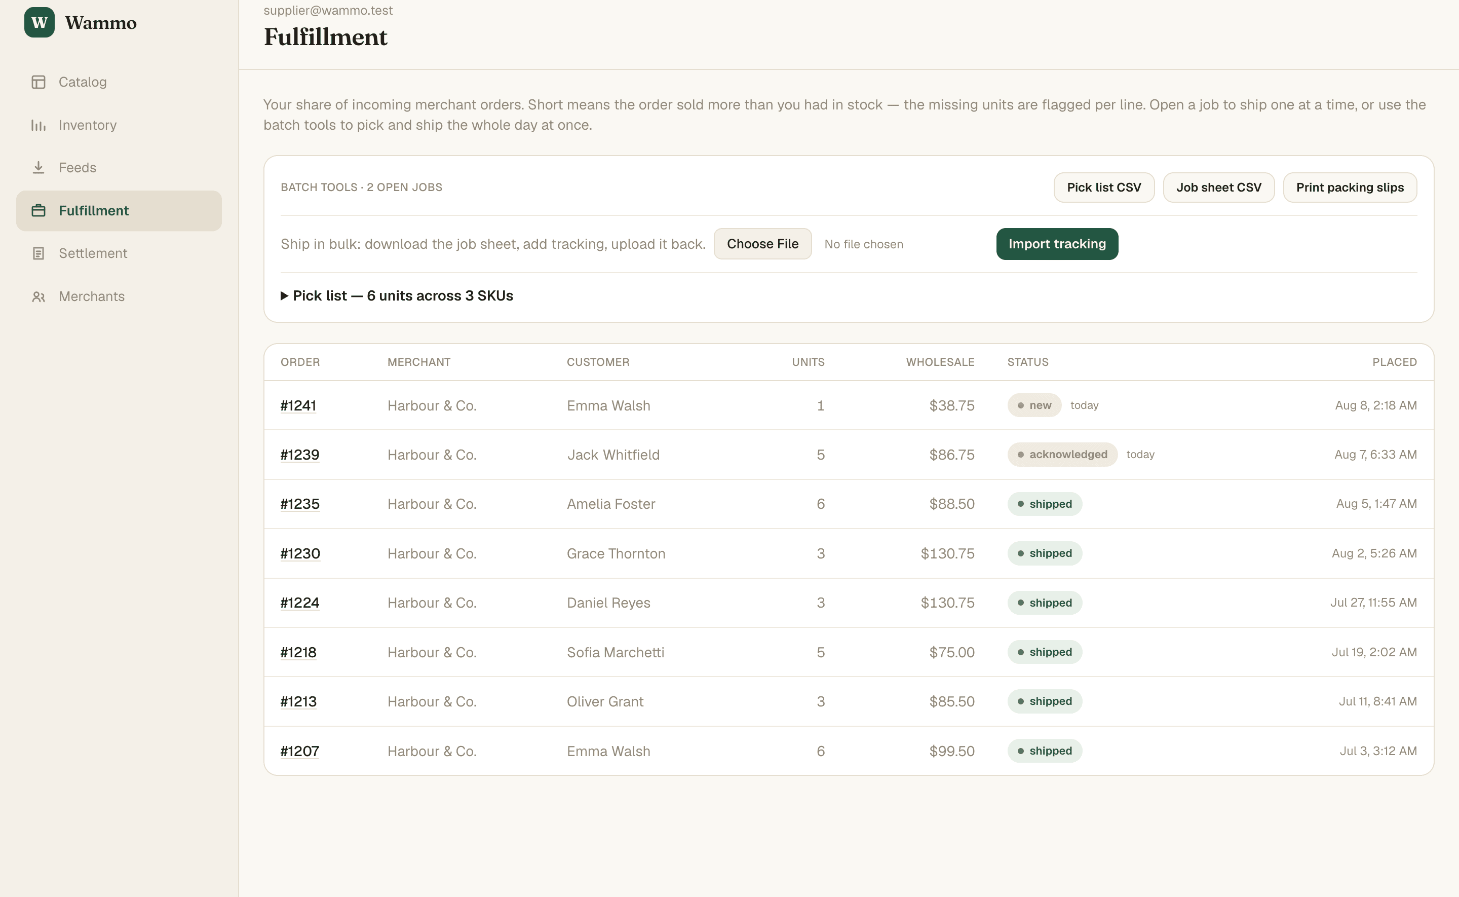Click customer name Oliver Grant
This screenshot has width=1459, height=897.
[x=605, y=702]
